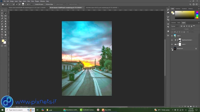This screenshot has width=200, height=112.
Task: Select the Rectangular Marquee tool
Action: 5,10
